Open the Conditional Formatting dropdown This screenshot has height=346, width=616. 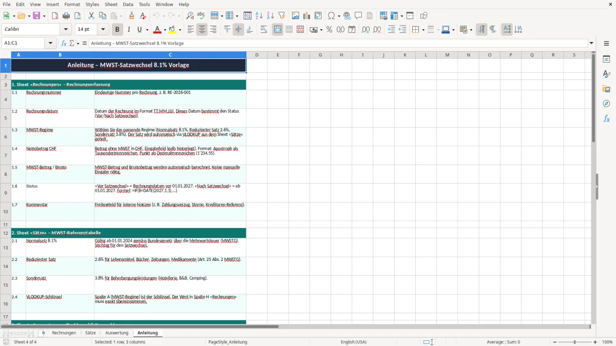[x=471, y=30]
